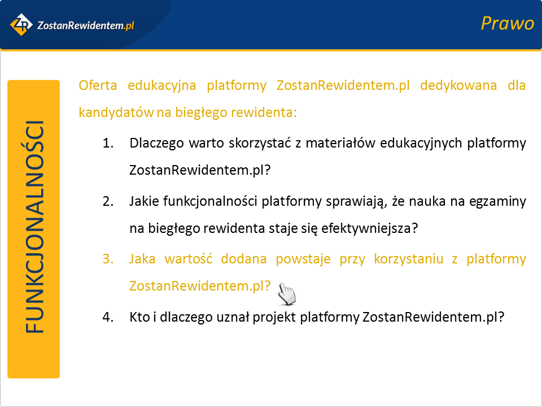Click the list number "2."
The width and height of the screenshot is (542, 407).
pyautogui.click(x=108, y=202)
